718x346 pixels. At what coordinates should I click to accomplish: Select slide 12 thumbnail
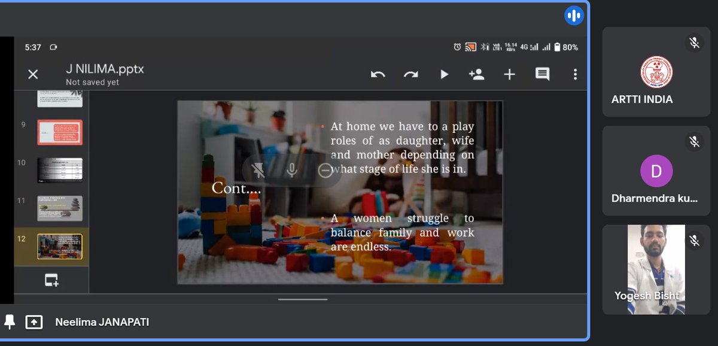click(60, 246)
